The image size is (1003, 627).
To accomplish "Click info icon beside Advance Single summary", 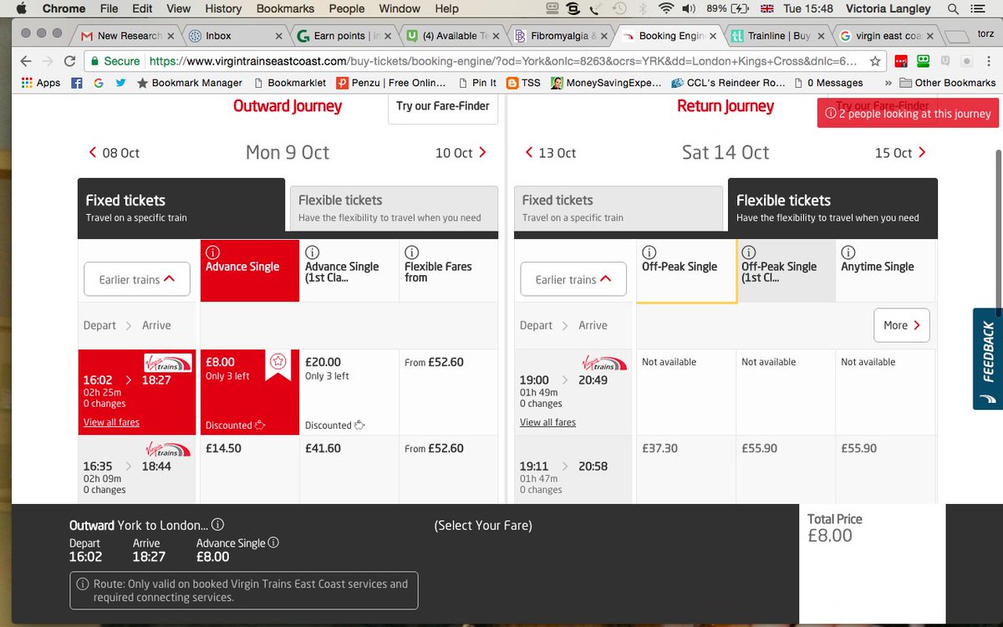I will pos(272,543).
